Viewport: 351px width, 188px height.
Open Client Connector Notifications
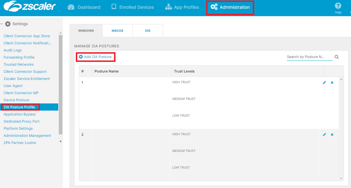27,43
